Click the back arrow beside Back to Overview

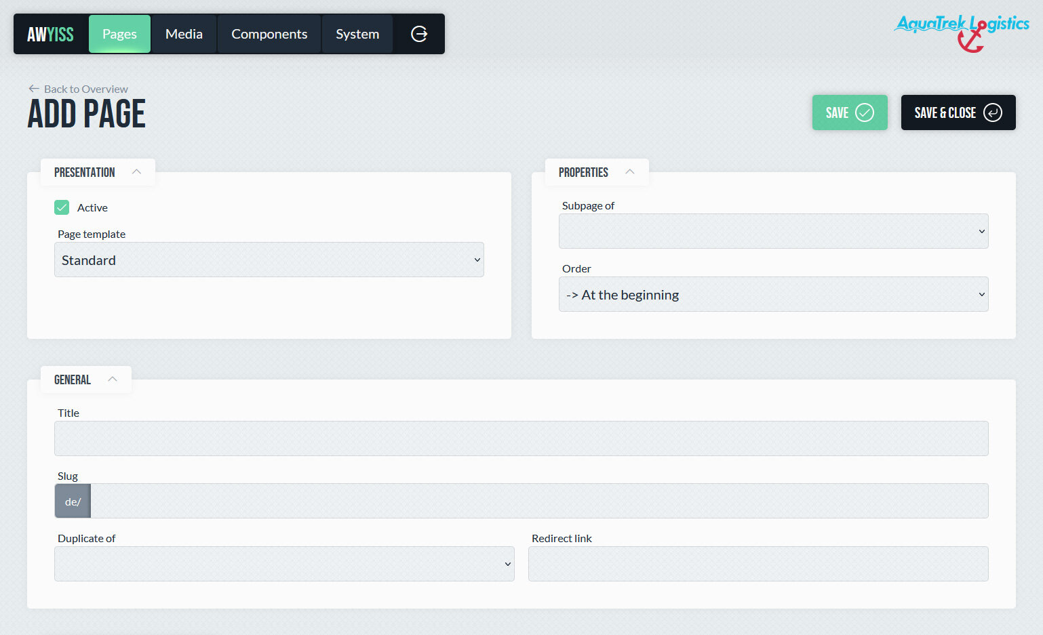point(34,89)
